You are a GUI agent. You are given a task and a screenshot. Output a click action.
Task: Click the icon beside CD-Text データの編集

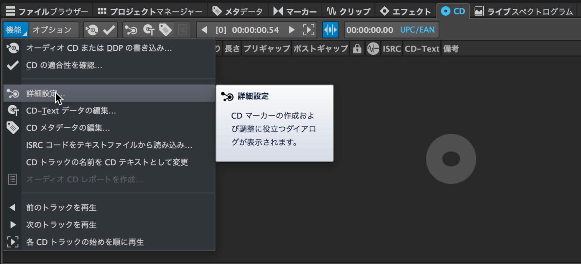tap(13, 111)
